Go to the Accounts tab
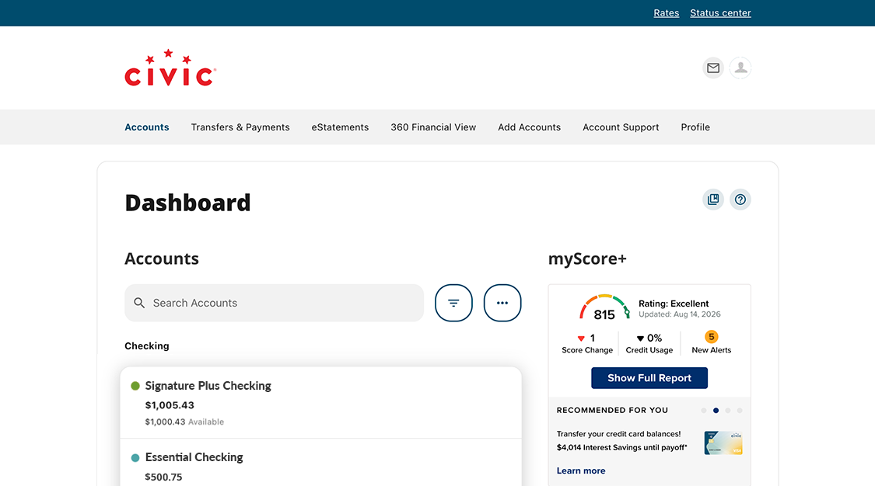The width and height of the screenshot is (875, 486). [147, 127]
